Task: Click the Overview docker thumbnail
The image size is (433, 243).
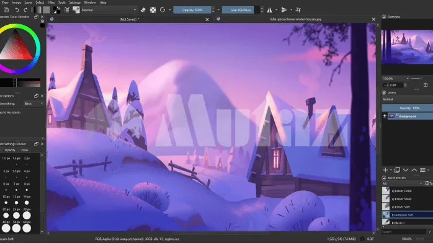Action: point(407,47)
